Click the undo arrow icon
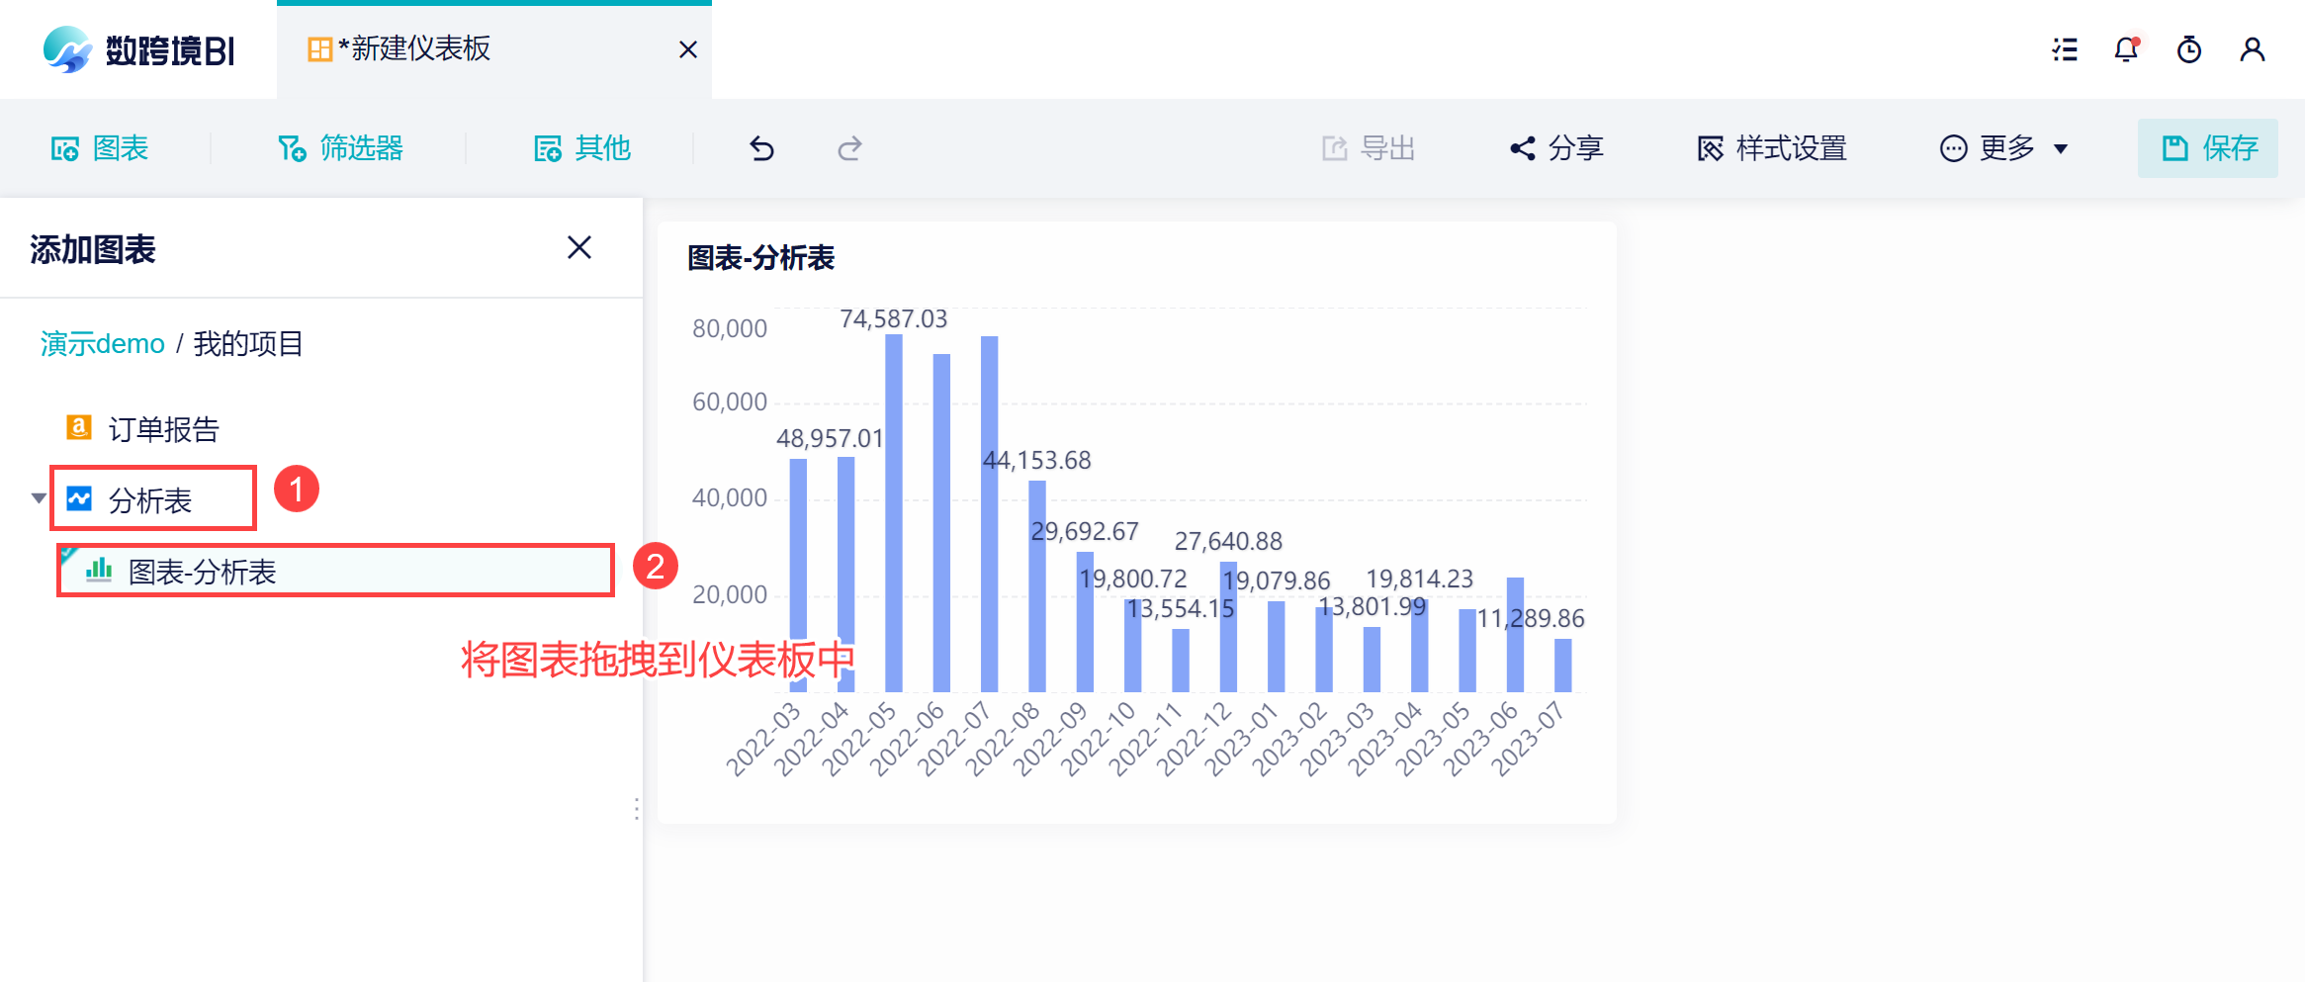 click(761, 148)
